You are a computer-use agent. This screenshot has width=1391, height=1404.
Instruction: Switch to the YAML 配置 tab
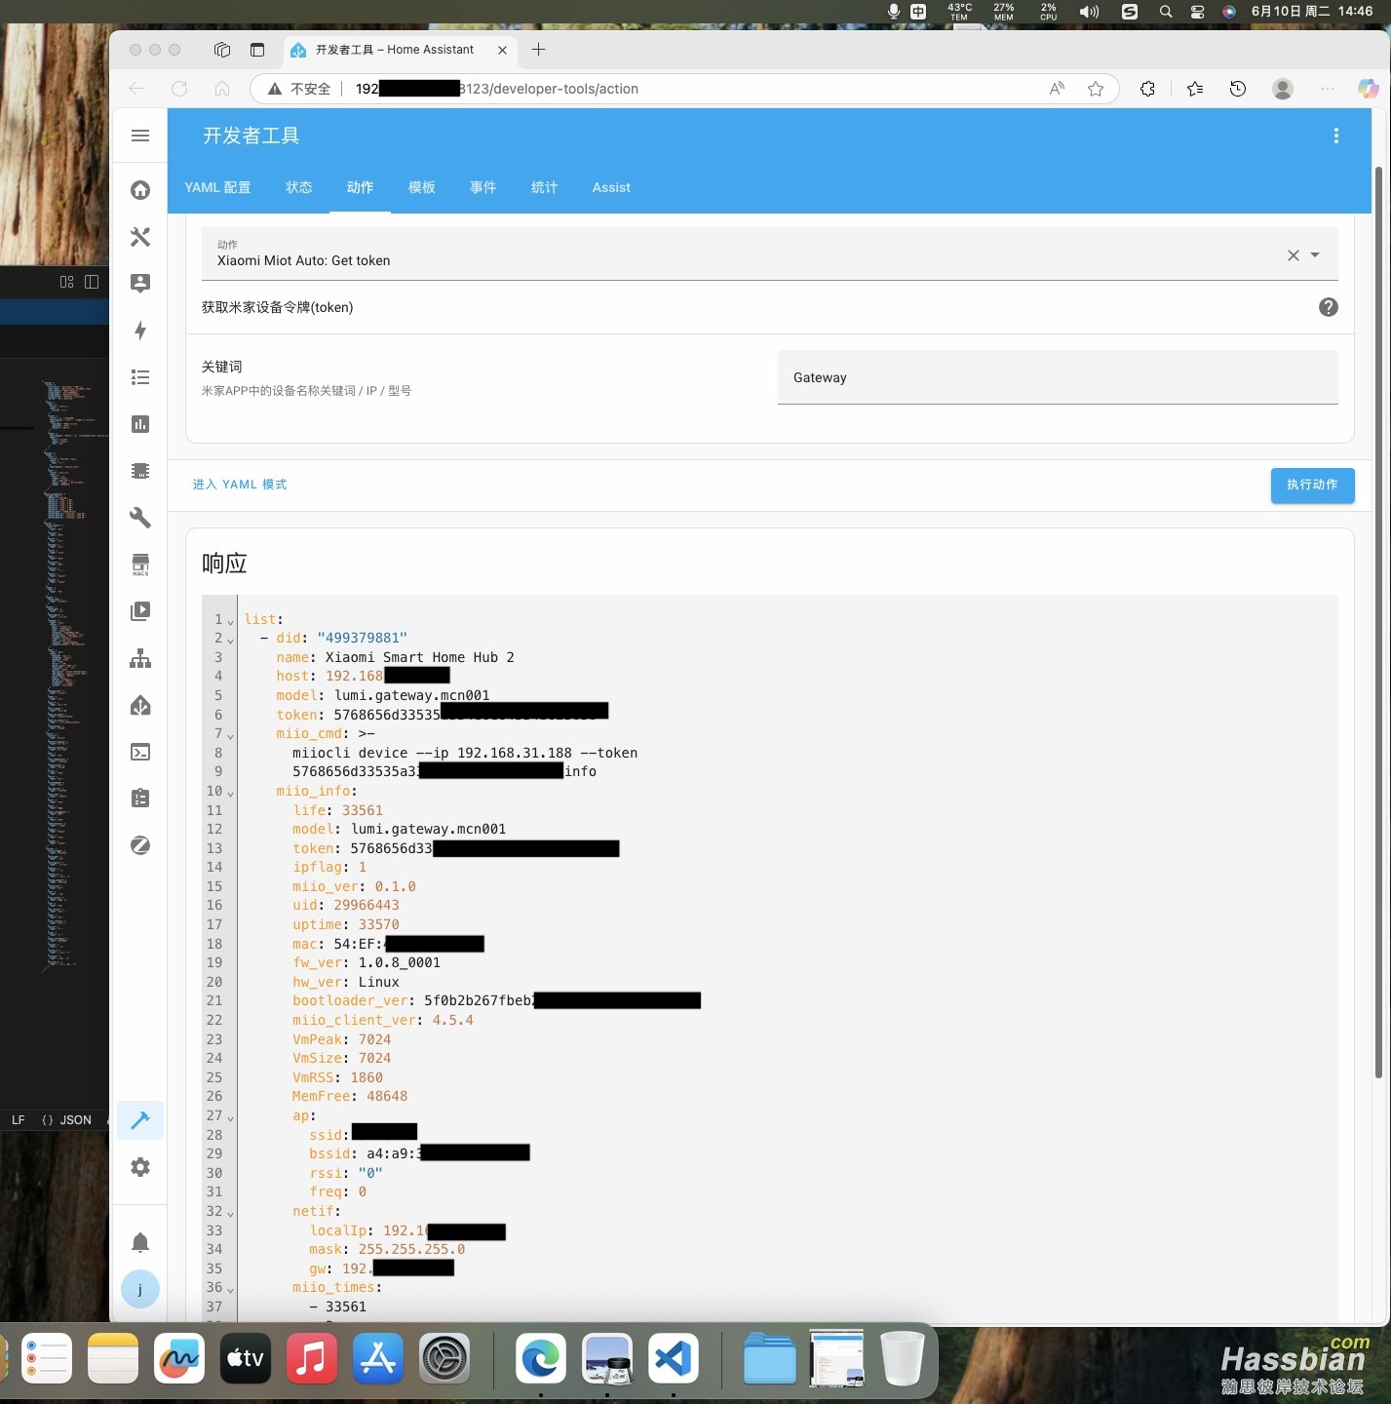pyautogui.click(x=217, y=187)
